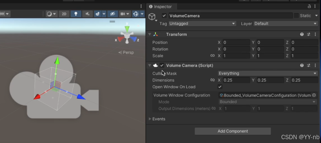Toggle Volume Camera script enabled checkbox

coord(162,66)
